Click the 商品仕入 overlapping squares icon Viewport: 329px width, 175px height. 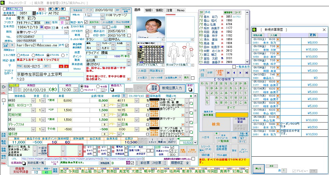coord(112,90)
